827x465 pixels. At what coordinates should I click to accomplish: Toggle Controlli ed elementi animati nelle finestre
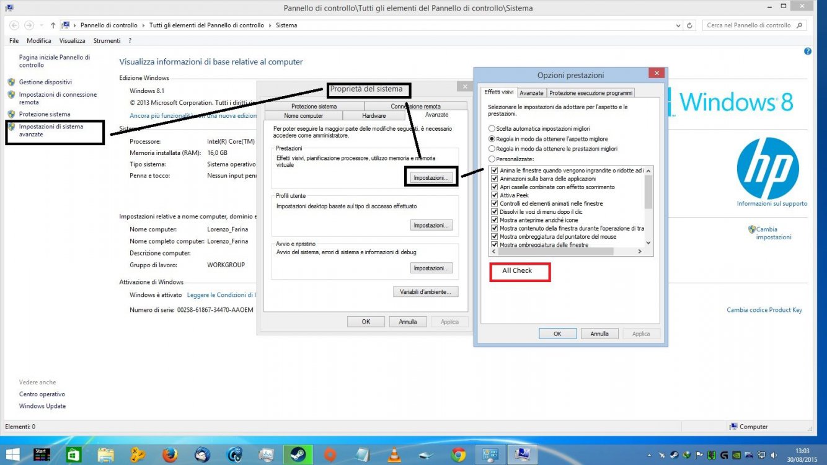495,203
